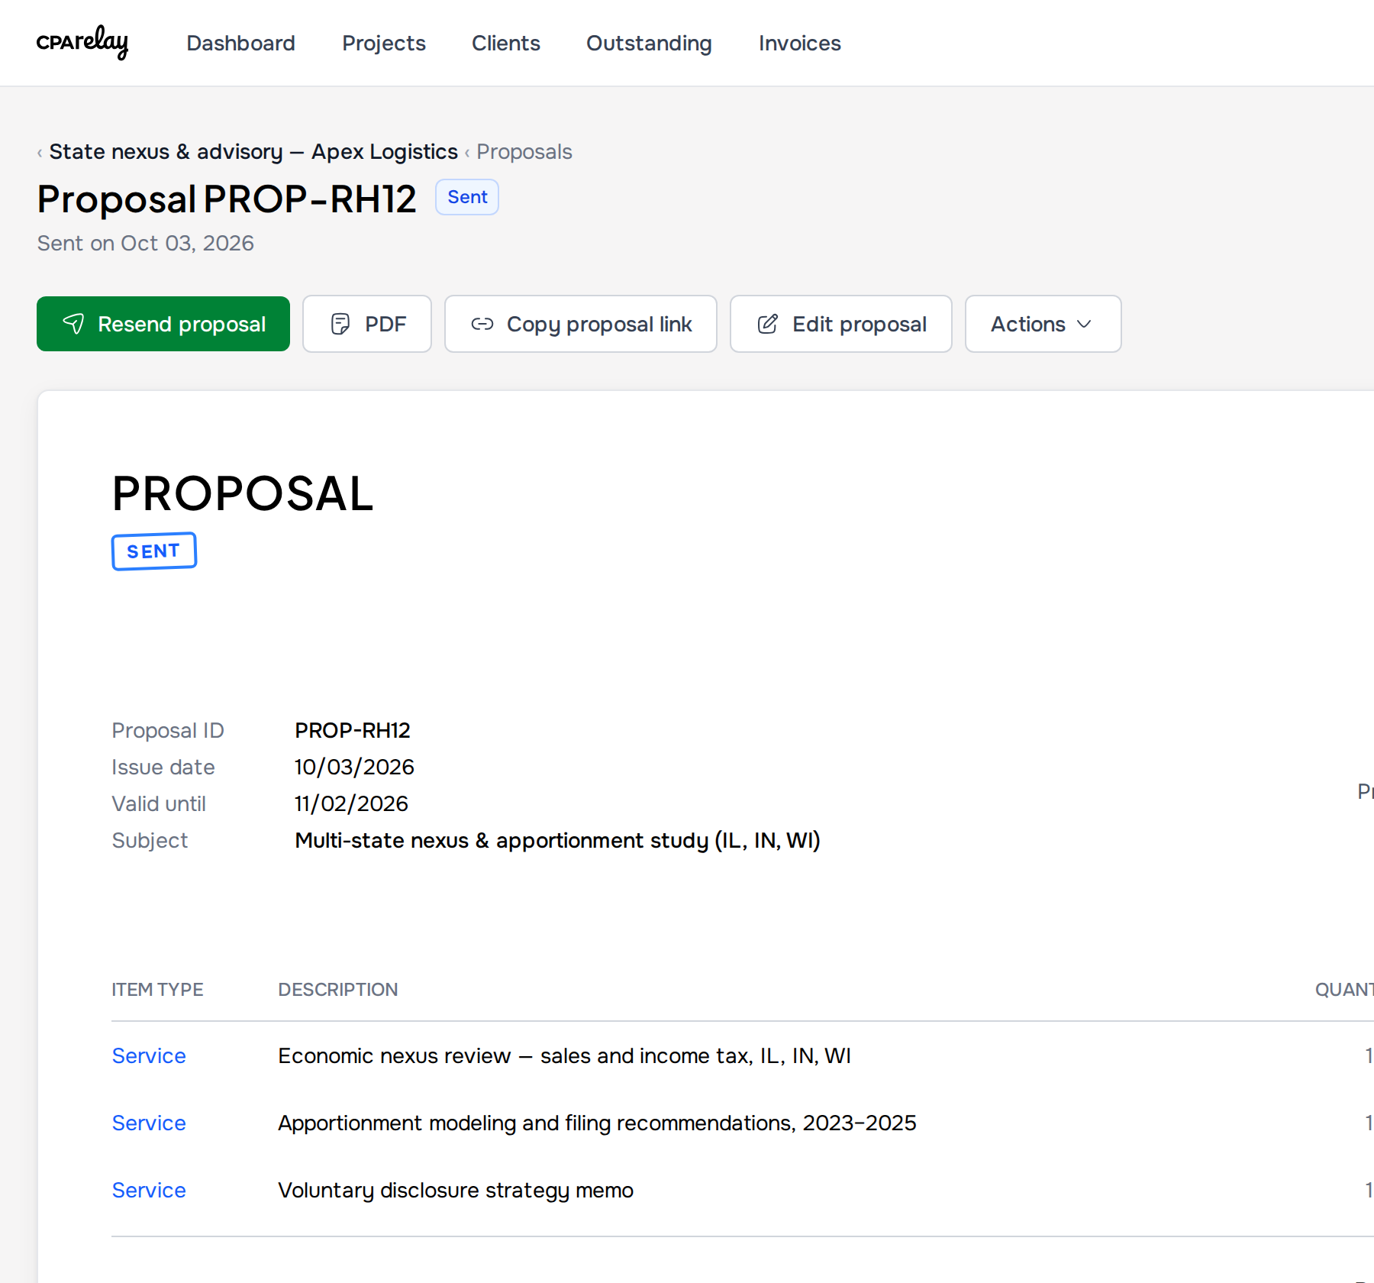Viewport: 1374px width, 1283px height.
Task: Switch to the Outstanding nav item
Action: (649, 44)
